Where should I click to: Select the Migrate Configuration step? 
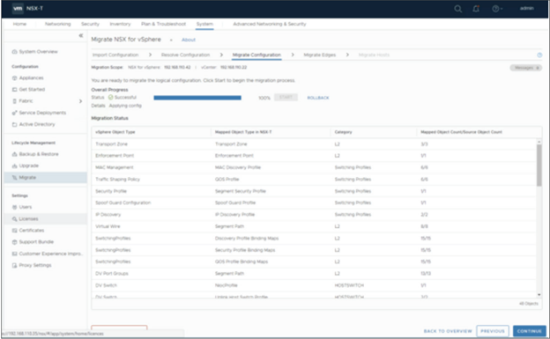(x=256, y=55)
